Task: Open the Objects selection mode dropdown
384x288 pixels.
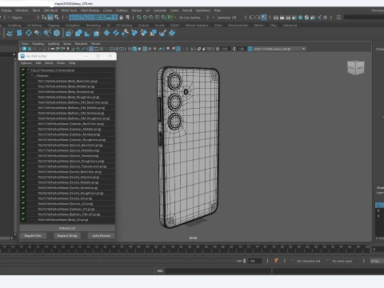Action: pos(22,18)
